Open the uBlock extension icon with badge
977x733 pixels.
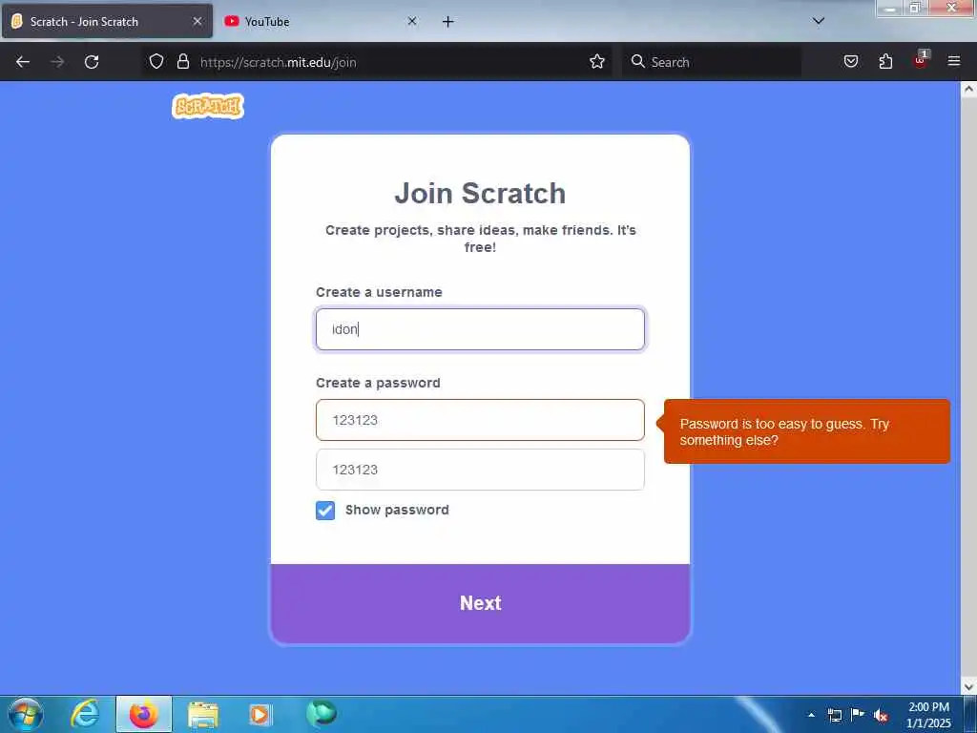click(x=921, y=60)
